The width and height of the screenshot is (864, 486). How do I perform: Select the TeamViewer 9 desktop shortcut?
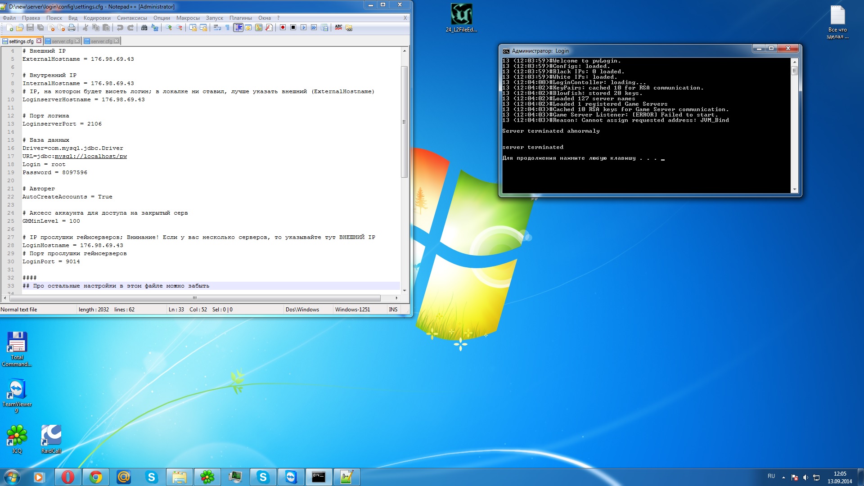point(17,396)
